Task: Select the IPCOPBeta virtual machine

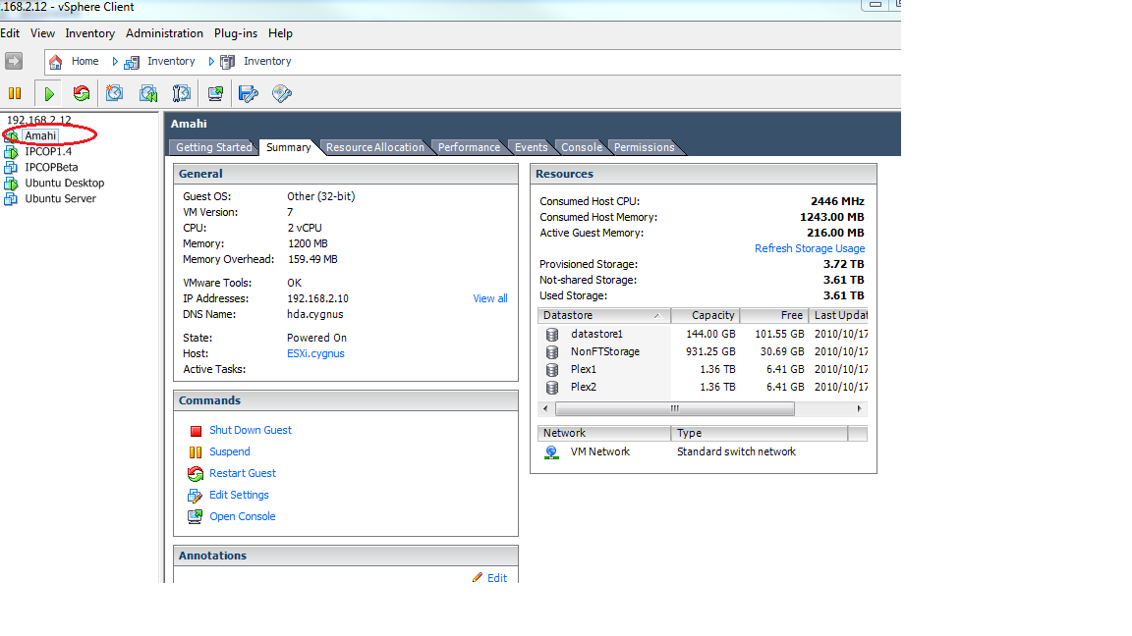Action: 51,167
